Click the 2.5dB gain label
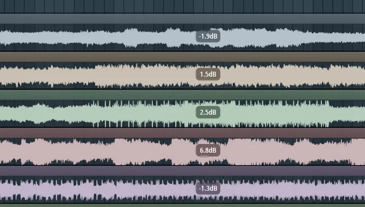The height and width of the screenshot is (207, 365). pos(208,112)
